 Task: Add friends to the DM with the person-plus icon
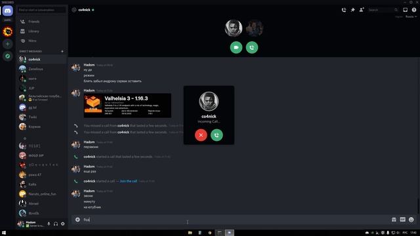[362, 10]
